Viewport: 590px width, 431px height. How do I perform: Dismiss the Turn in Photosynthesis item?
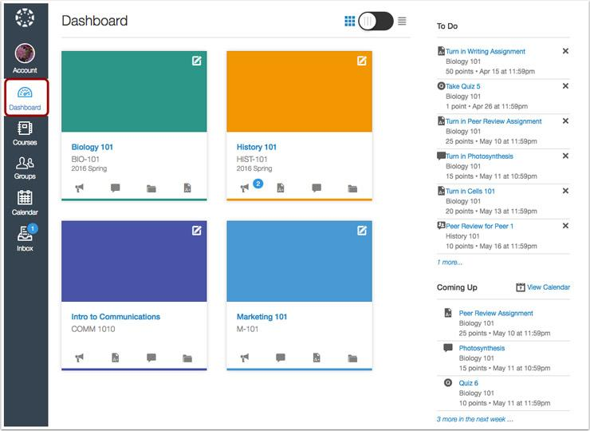tap(565, 156)
